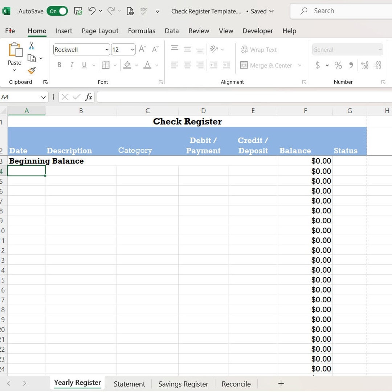The height and width of the screenshot is (392, 392).
Task: Open the Fill Color dropdown arrow
Action: point(136,66)
